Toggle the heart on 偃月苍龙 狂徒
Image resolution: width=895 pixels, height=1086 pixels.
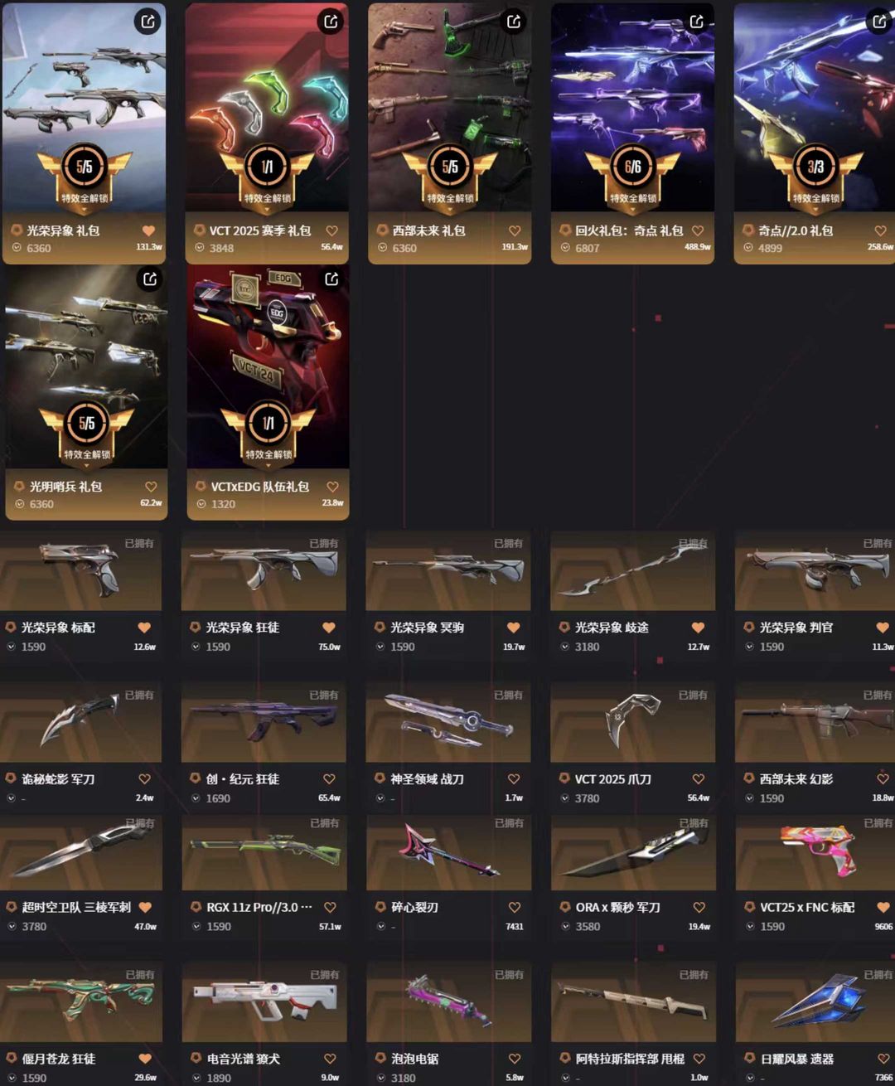coord(145,1059)
